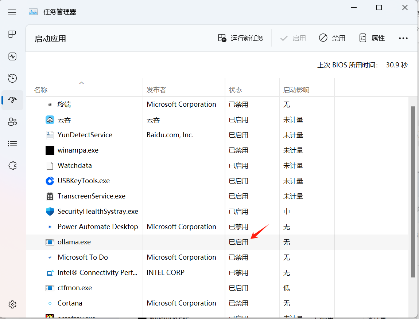The width and height of the screenshot is (419, 319).
Task: Click the blue USBKeyTools.exe icon
Action: coord(50,181)
